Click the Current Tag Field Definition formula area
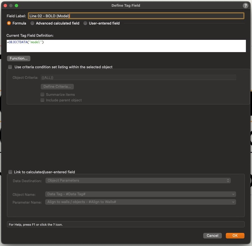The height and width of the screenshot is (246, 252). (126, 46)
